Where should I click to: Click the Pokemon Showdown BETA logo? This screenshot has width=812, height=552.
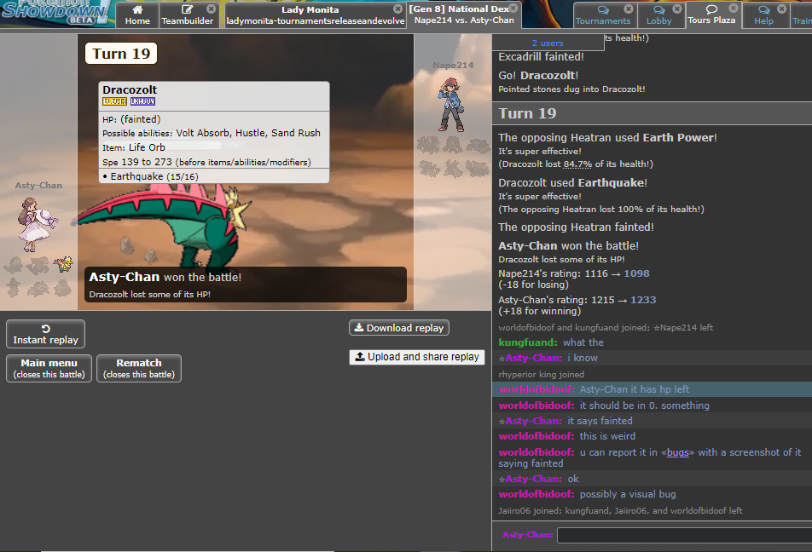55,13
